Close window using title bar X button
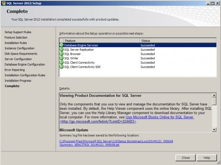This screenshot has width=221, height=165. coord(217,3)
